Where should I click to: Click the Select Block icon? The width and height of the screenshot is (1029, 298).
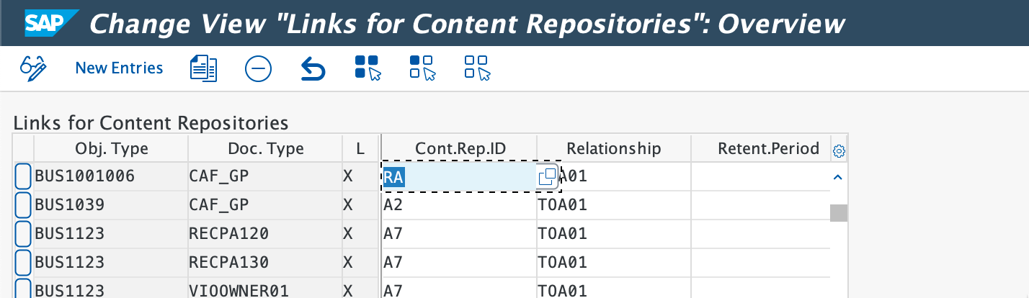422,68
